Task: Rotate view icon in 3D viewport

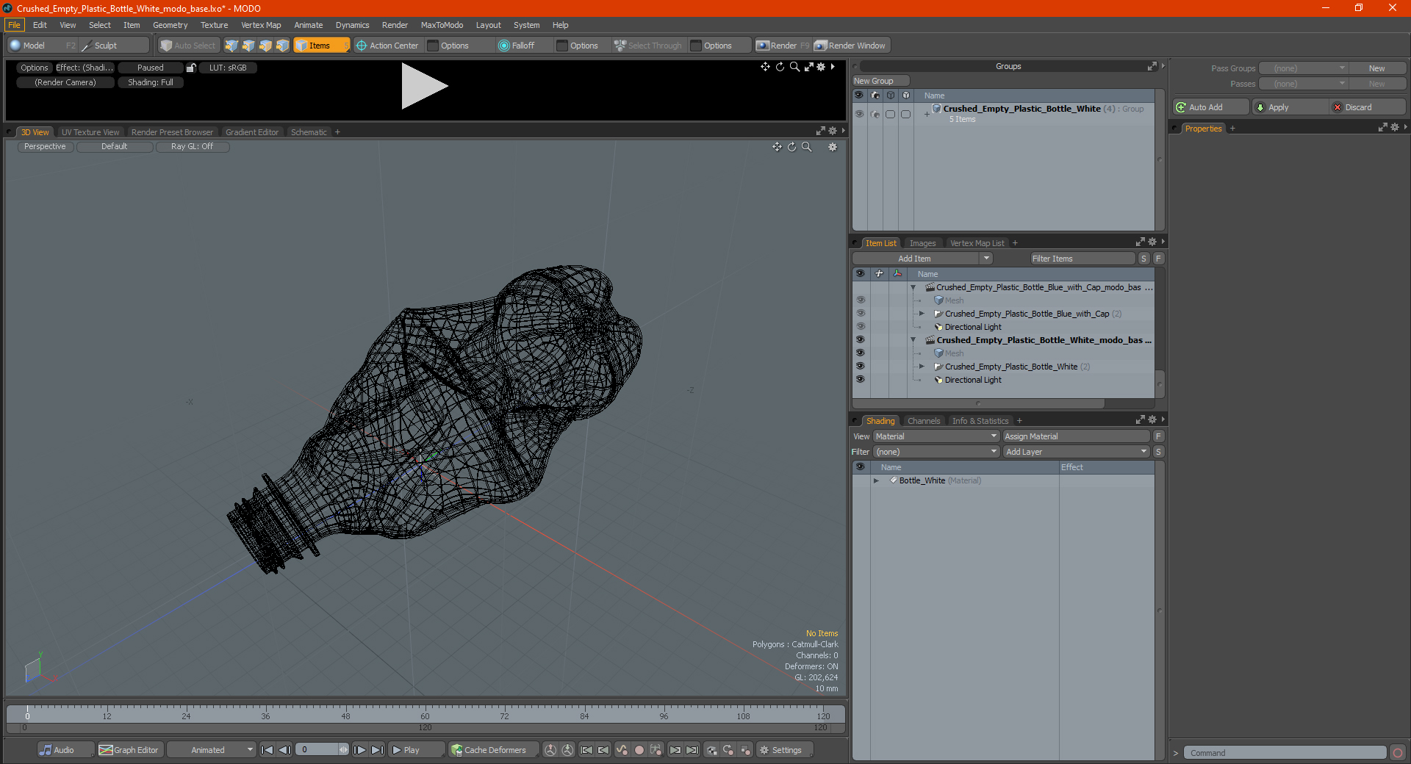Action: click(791, 147)
